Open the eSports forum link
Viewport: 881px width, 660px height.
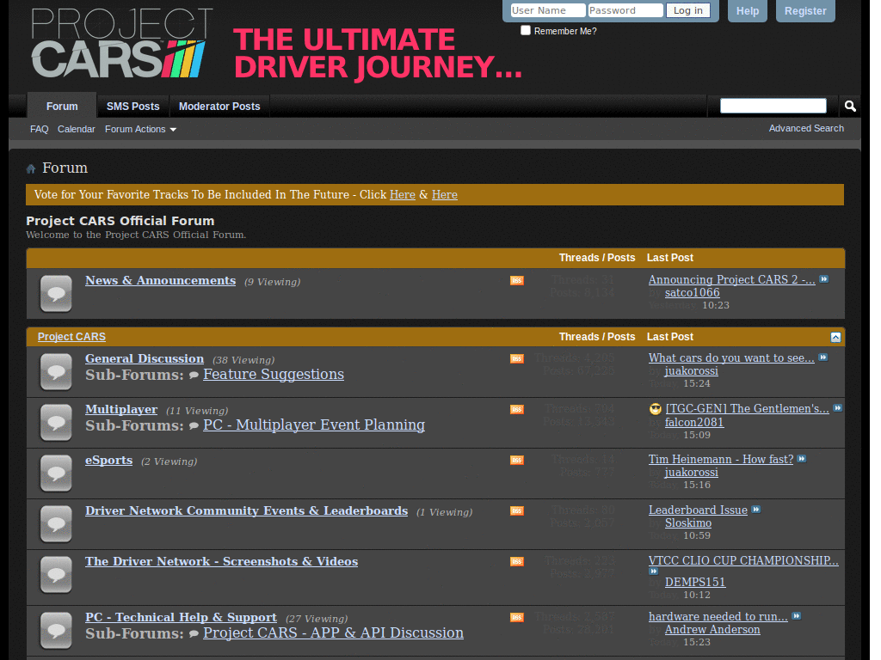pos(109,461)
